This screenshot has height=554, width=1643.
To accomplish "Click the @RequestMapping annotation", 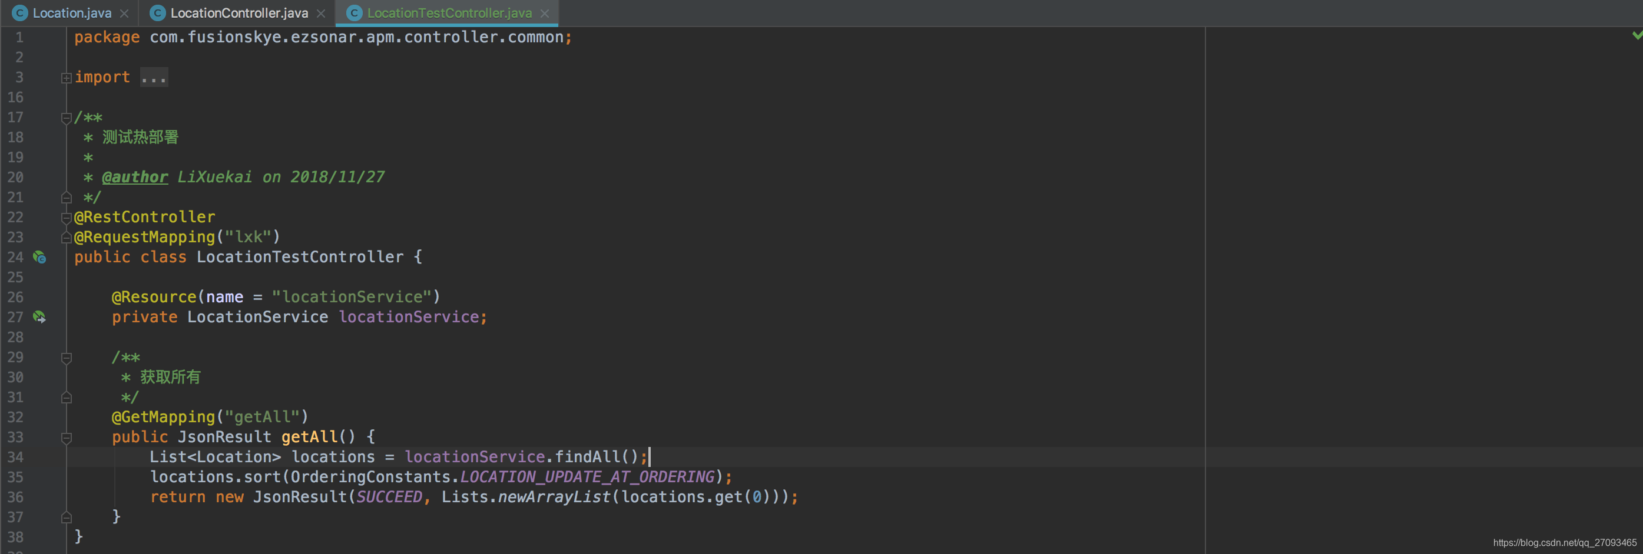I will (145, 237).
